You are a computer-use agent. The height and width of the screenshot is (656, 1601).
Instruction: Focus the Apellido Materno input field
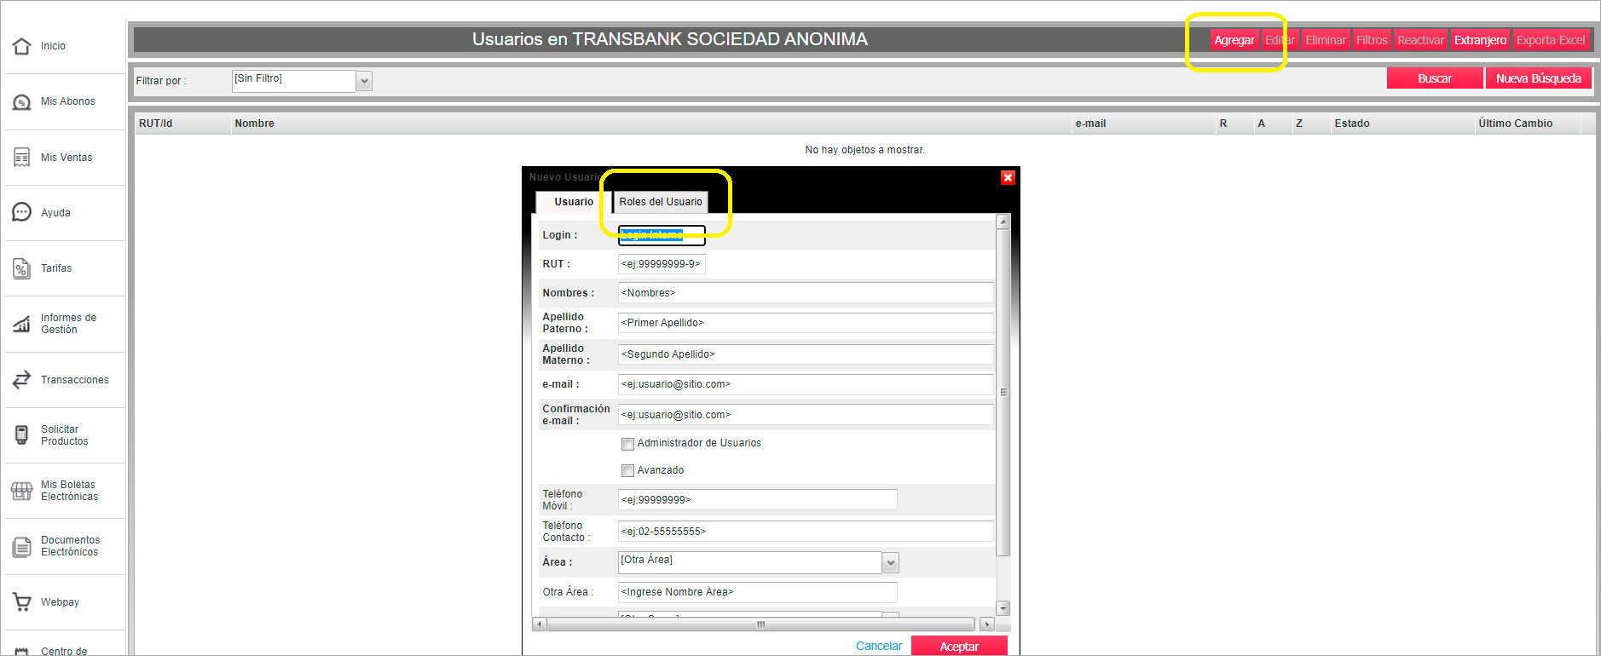point(806,354)
